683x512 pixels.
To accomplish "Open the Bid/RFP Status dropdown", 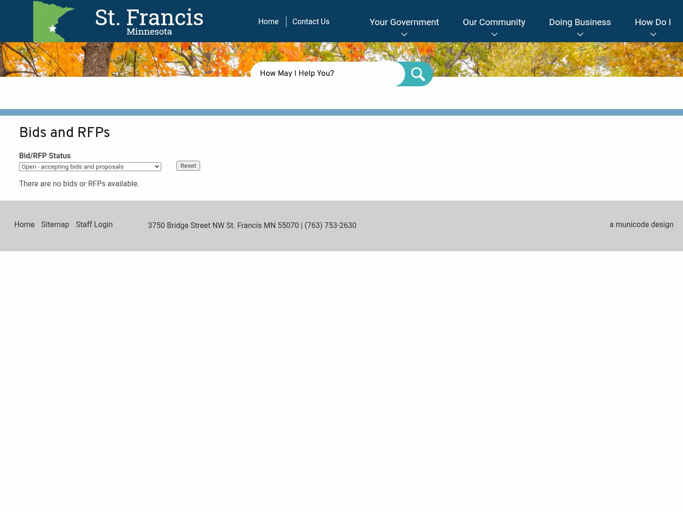I will tap(90, 166).
